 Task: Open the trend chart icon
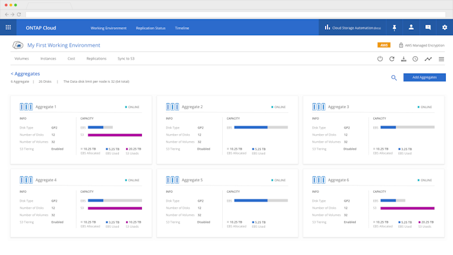click(x=428, y=59)
